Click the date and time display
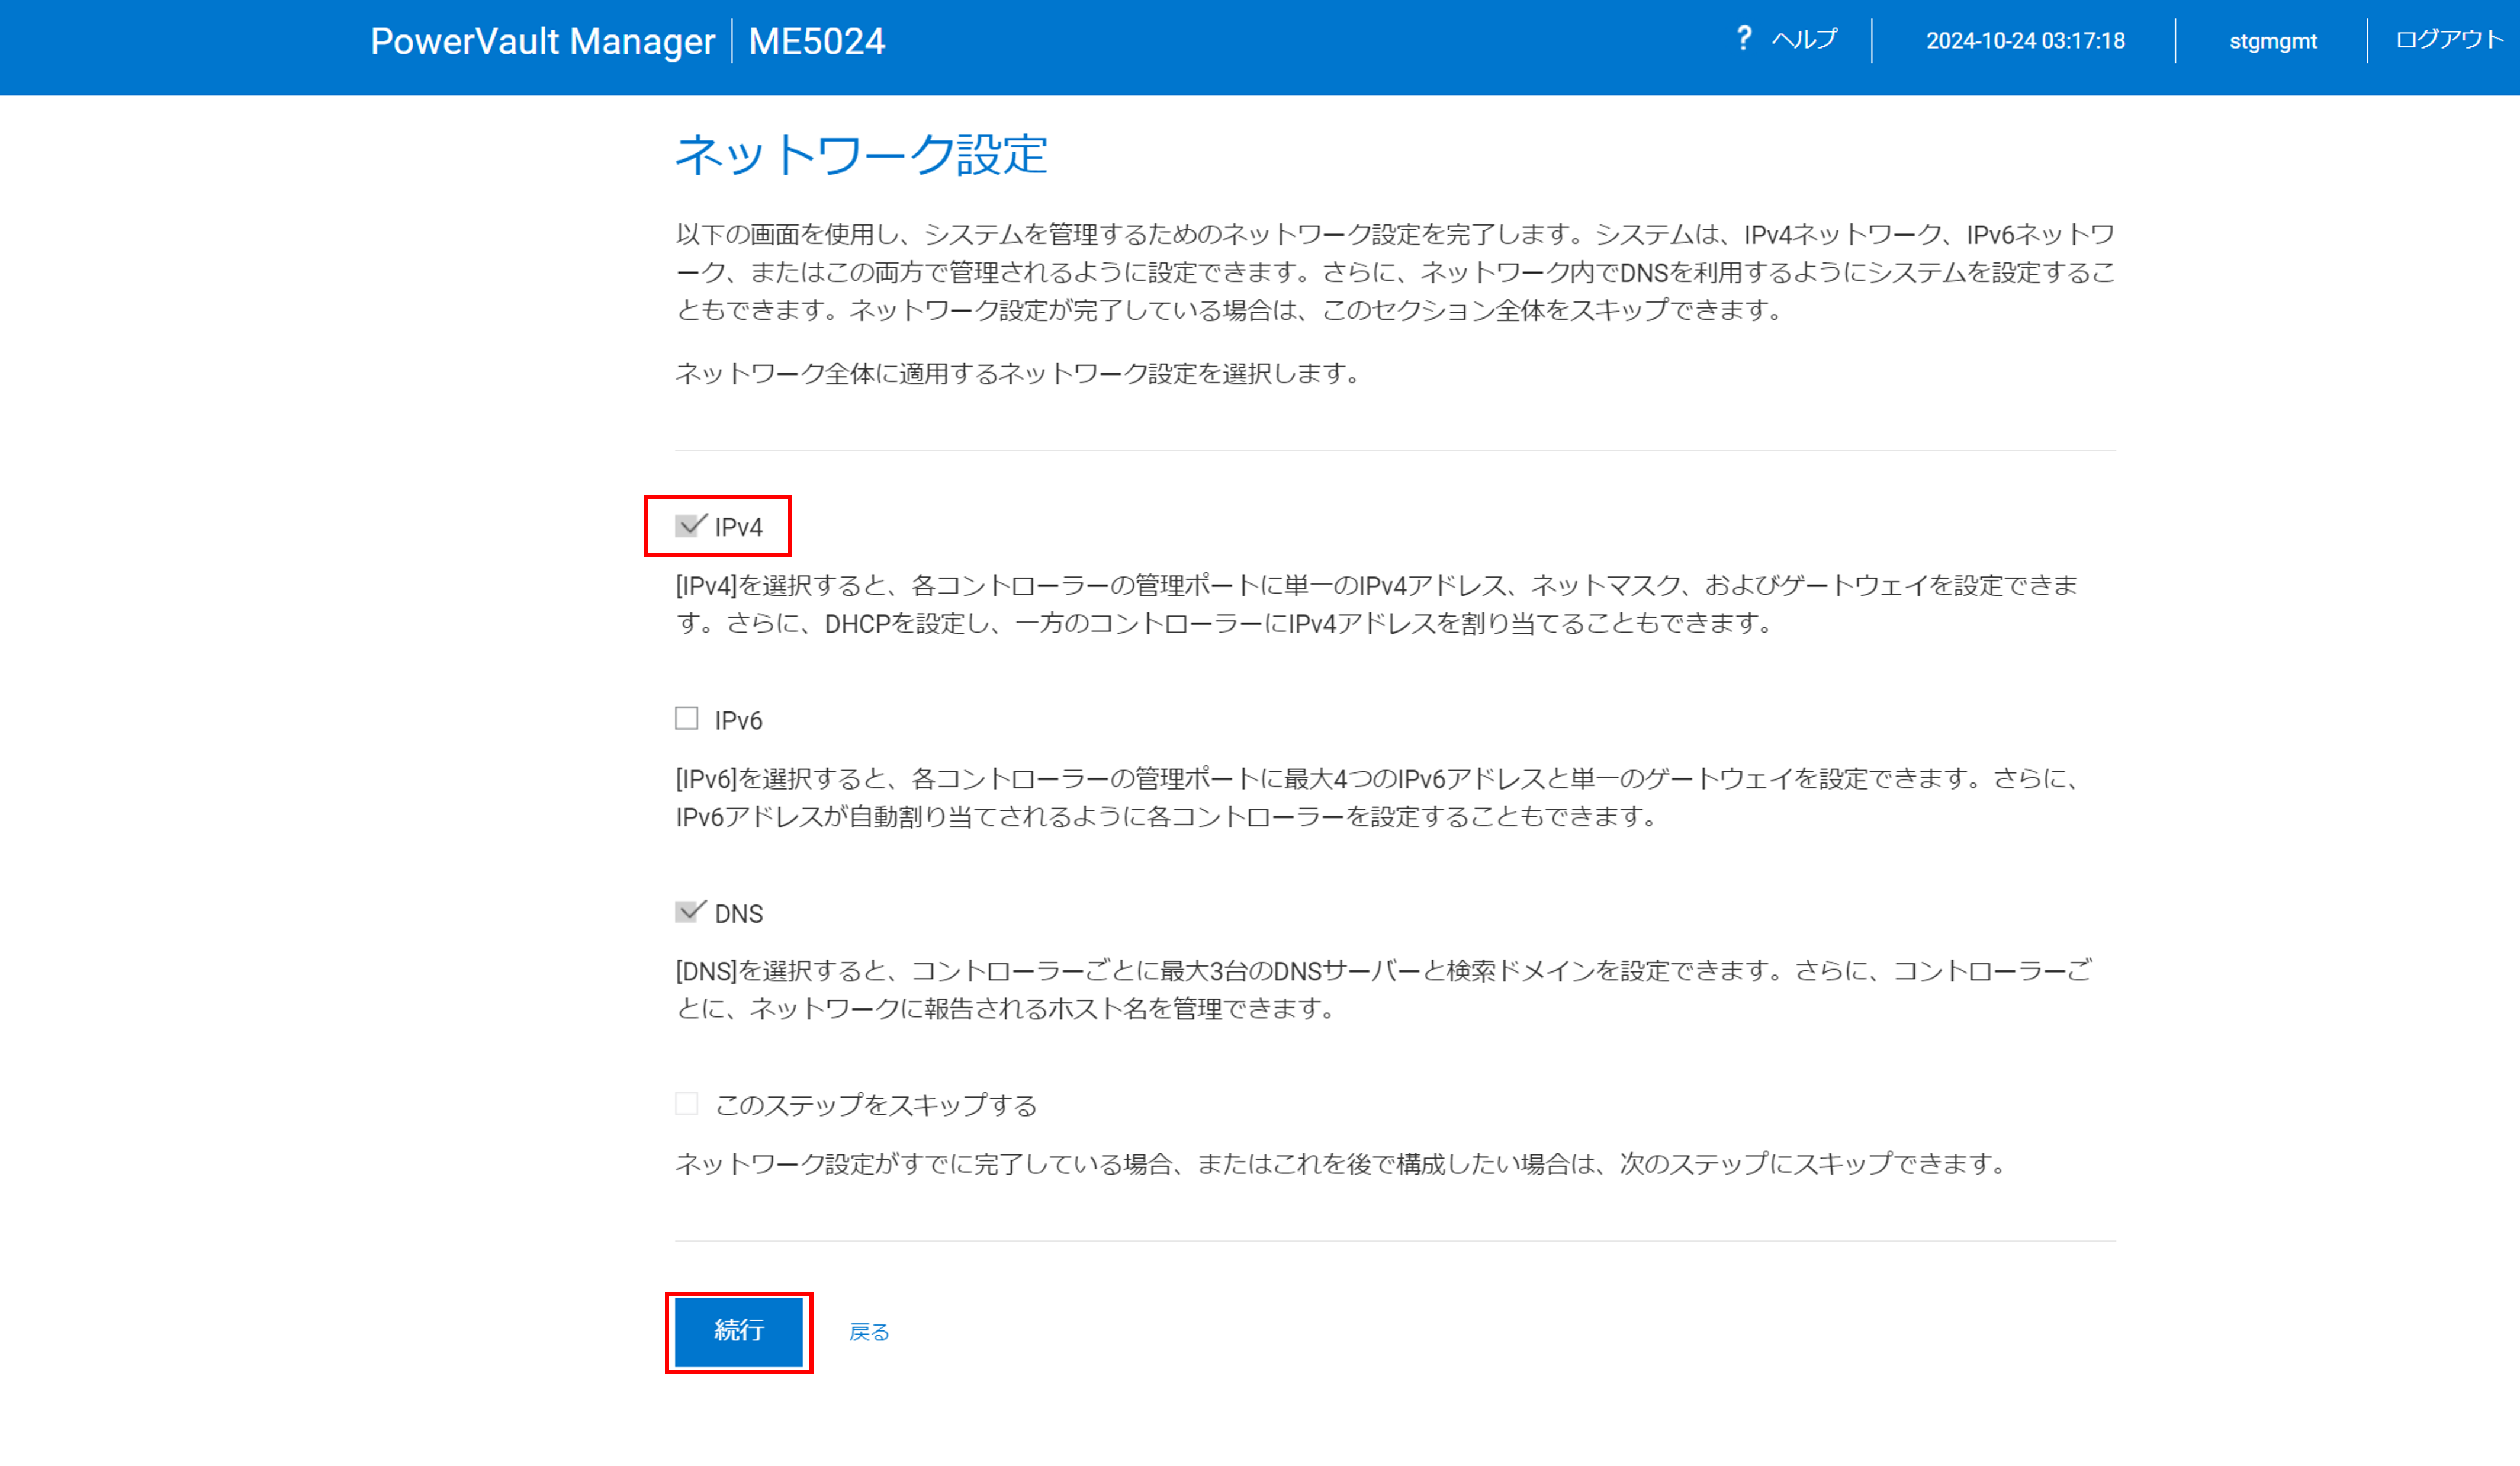Screen dimensions: 2520x1466 tap(2025, 41)
